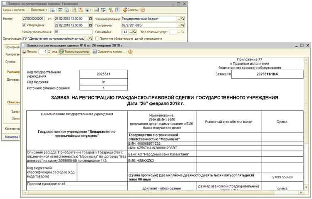Toggle Только просмотр mode
The height and width of the screenshot is (199, 312).
tap(74, 52)
